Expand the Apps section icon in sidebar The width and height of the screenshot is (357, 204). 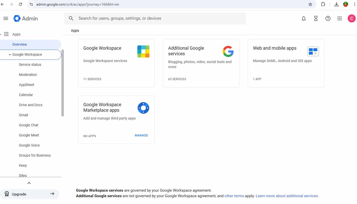[x=6, y=34]
